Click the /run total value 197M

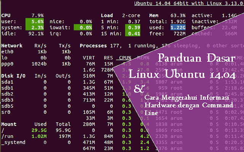[x=65, y=136]
